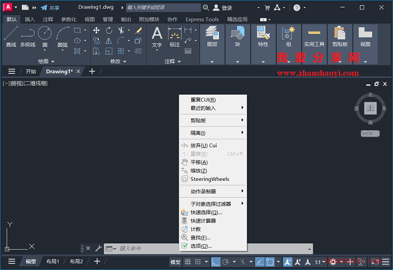Expand the Annotation (注释) panel
393x270 pixels.
(x=172, y=61)
